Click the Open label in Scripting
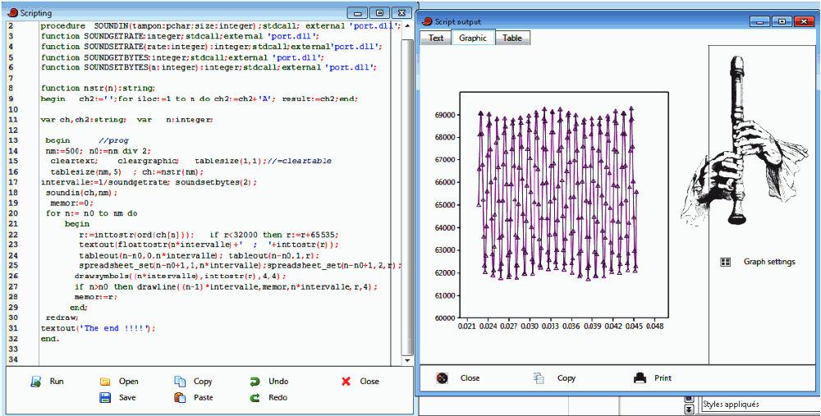The height and width of the screenshot is (416, 821). [128, 382]
